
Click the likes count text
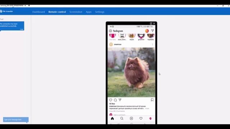[x=112, y=104]
